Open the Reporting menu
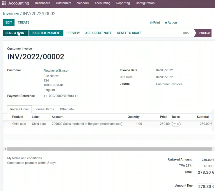Viewport: 215px width, 191px height. (x=123, y=3)
